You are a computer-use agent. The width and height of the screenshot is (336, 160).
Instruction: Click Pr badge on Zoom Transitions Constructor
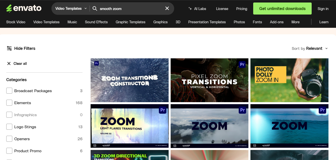click(96, 63)
